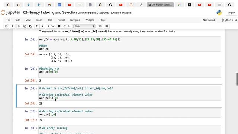This screenshot has width=238, height=134.
Task: Click the markdown text about general format
Action: pyautogui.click(x=107, y=31)
